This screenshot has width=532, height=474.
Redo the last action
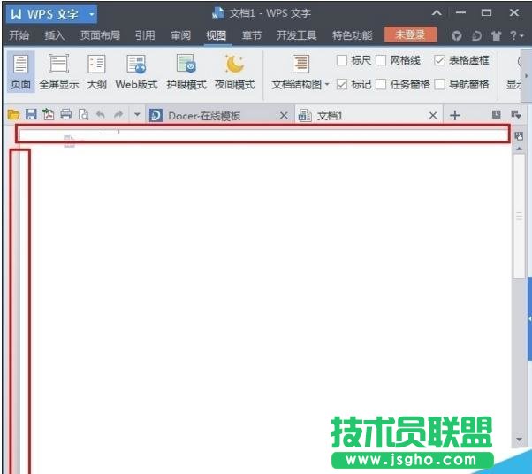pos(118,114)
